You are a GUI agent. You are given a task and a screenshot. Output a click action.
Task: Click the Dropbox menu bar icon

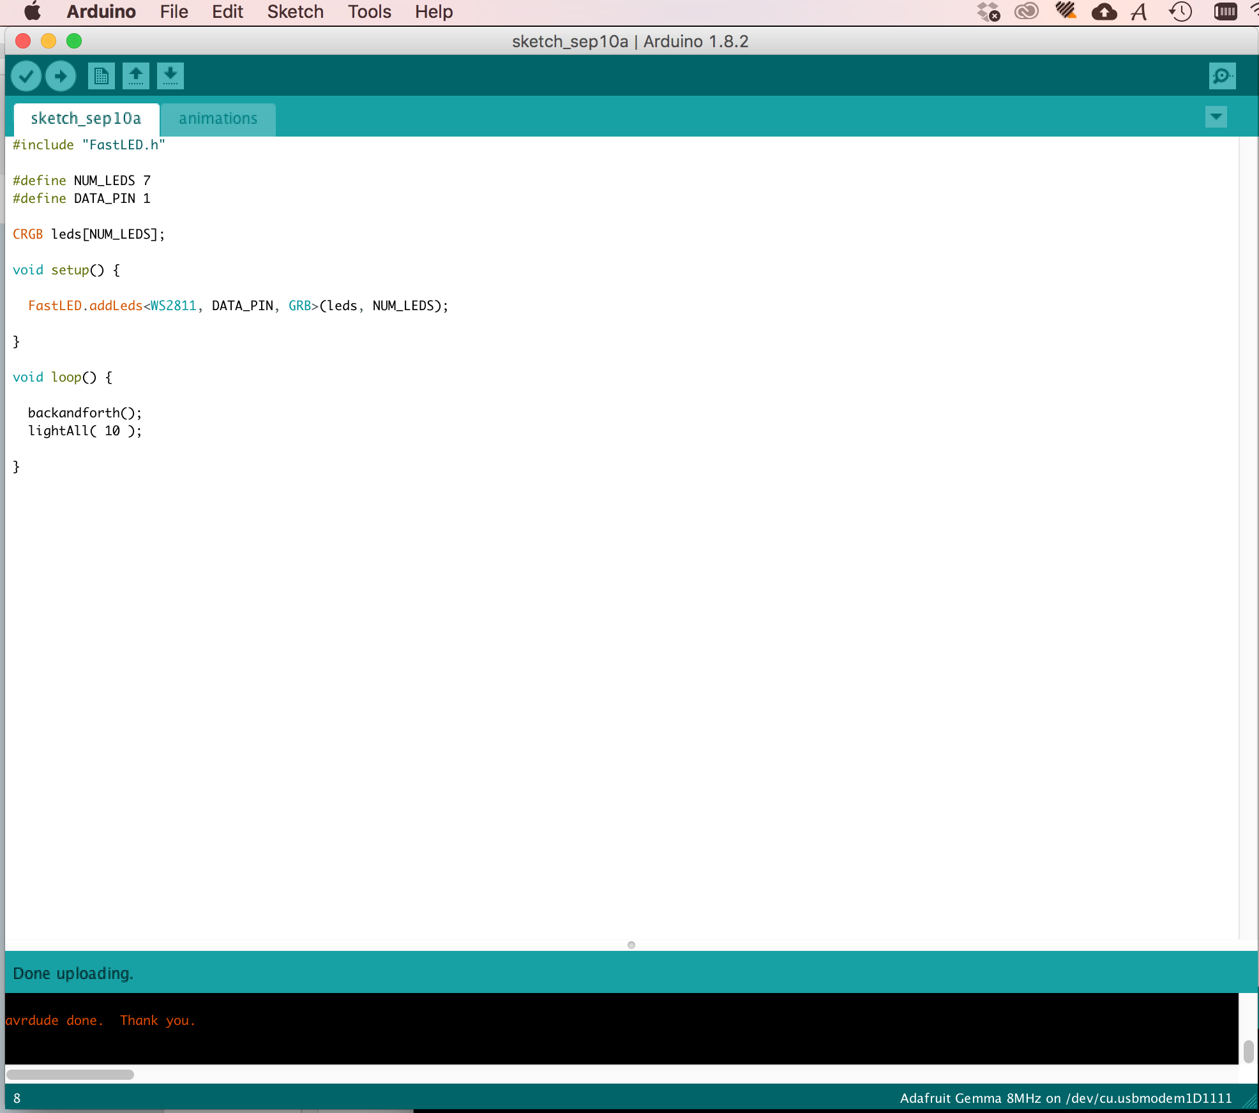[988, 11]
